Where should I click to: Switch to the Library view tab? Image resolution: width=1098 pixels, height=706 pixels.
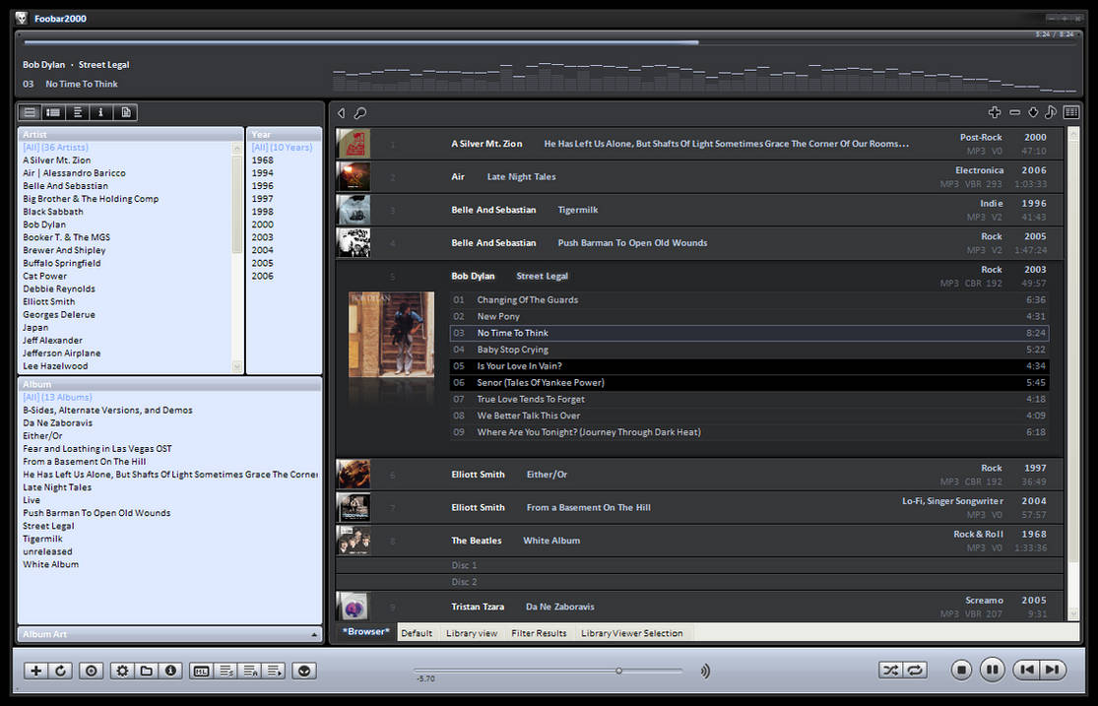472,633
